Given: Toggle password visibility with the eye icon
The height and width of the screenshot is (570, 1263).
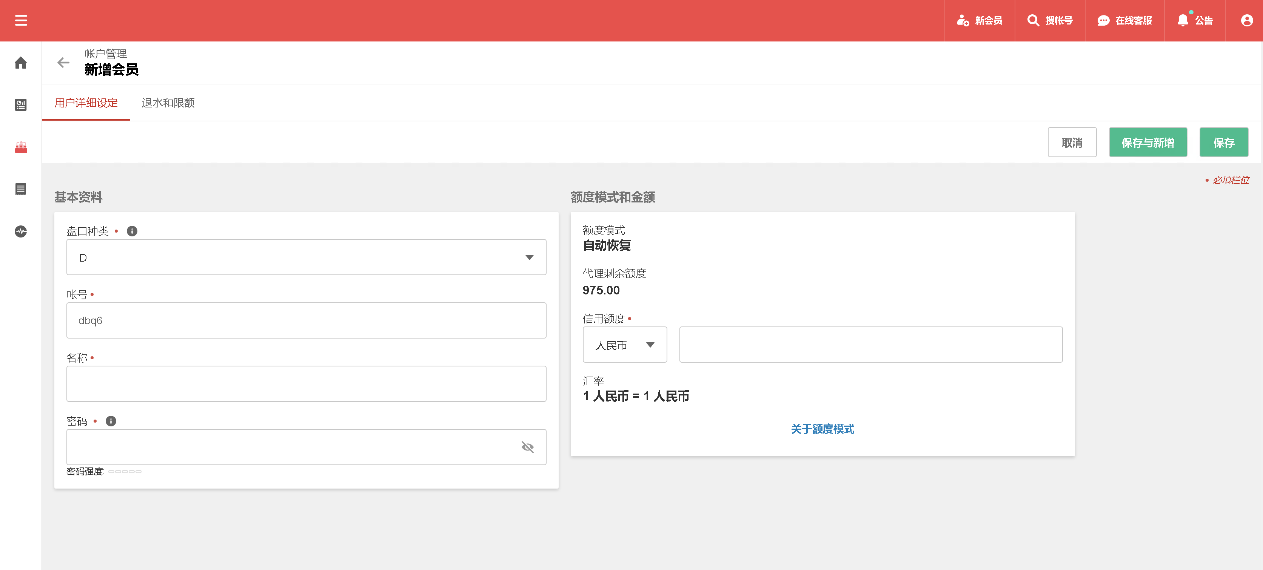Looking at the screenshot, I should coord(528,447).
